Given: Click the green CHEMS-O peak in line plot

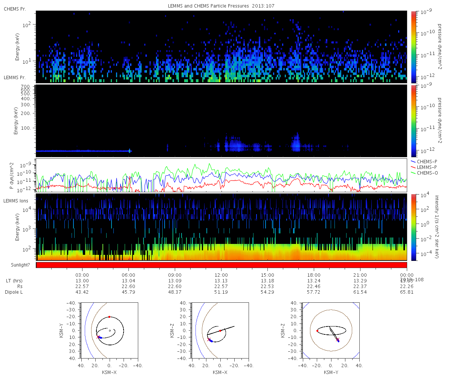Looking at the screenshot, I should tap(195, 165).
